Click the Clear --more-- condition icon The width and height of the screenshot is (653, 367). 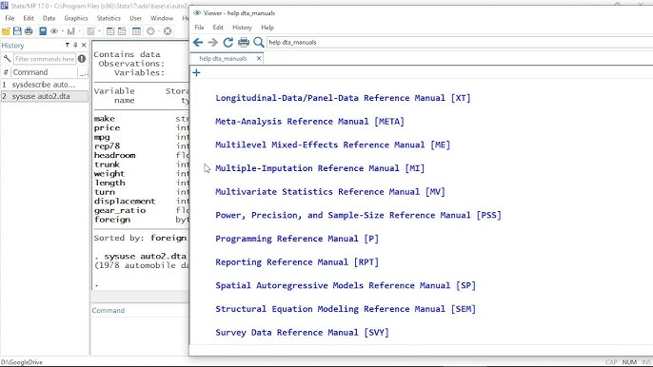[x=150, y=31]
